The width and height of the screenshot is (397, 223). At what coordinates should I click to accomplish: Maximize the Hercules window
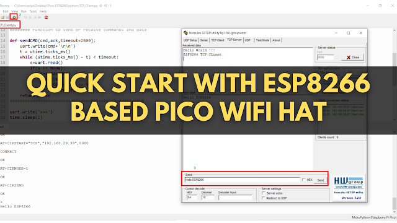(x=349, y=33)
